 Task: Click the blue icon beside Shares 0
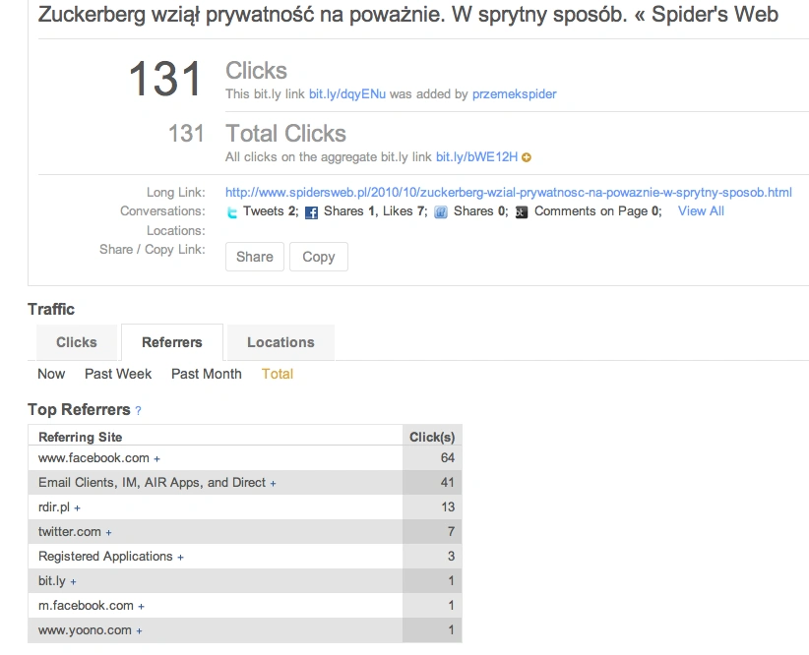click(441, 212)
